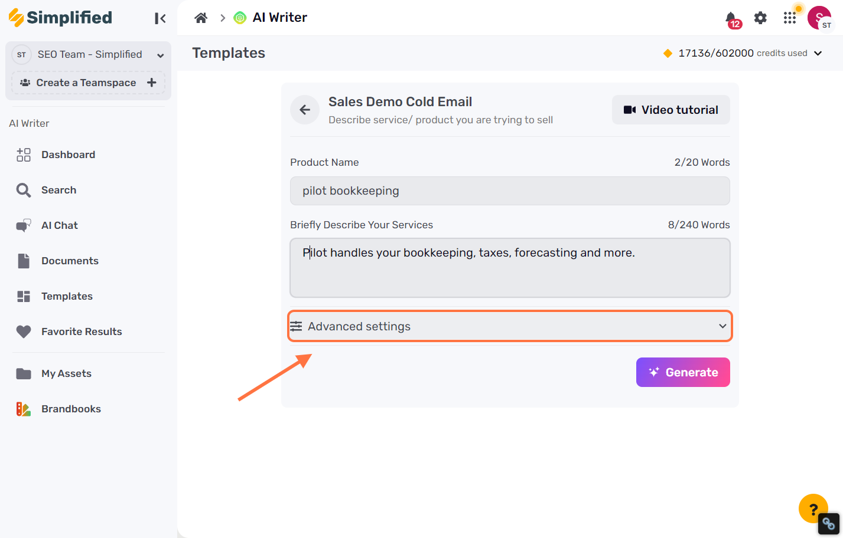
Task: Click the Generate button
Action: coord(683,372)
